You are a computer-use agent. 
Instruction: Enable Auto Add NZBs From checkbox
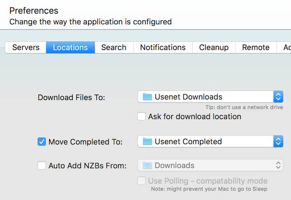(x=42, y=165)
